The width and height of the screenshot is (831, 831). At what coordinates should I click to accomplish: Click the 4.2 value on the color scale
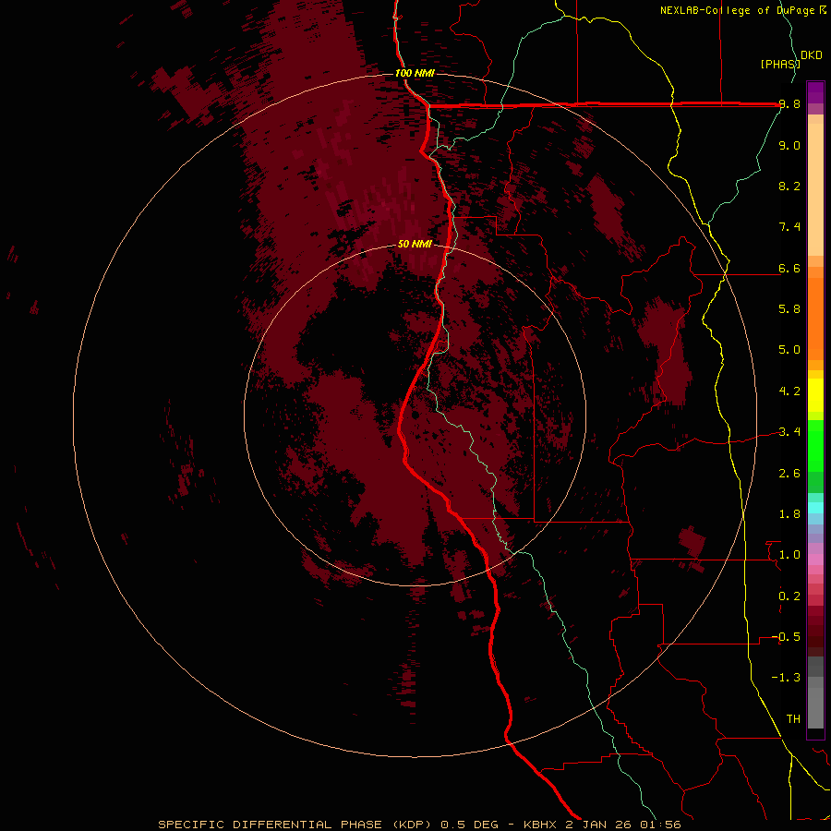789,391
